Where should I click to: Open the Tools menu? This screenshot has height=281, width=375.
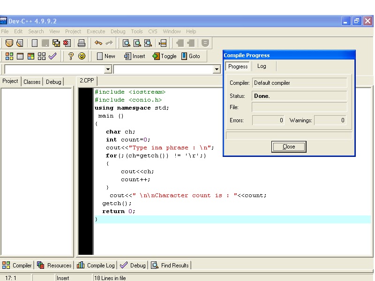tap(137, 31)
